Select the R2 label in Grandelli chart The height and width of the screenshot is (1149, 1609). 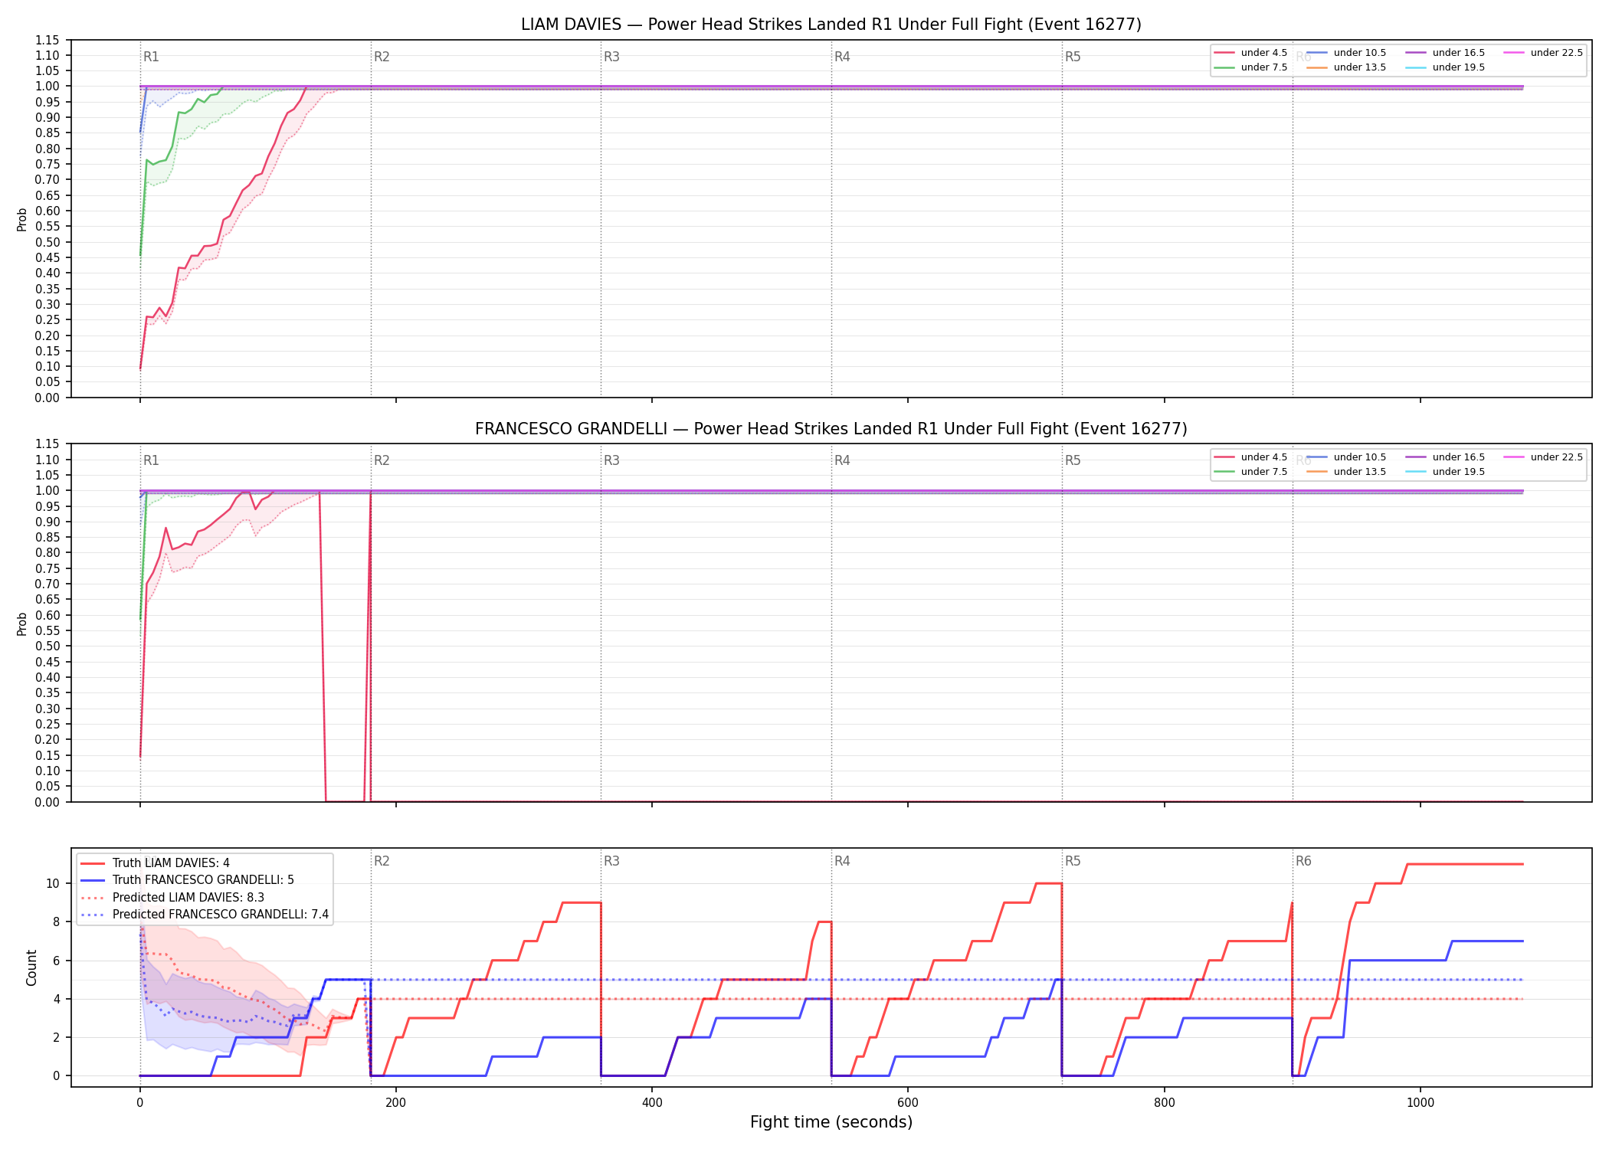point(382,460)
